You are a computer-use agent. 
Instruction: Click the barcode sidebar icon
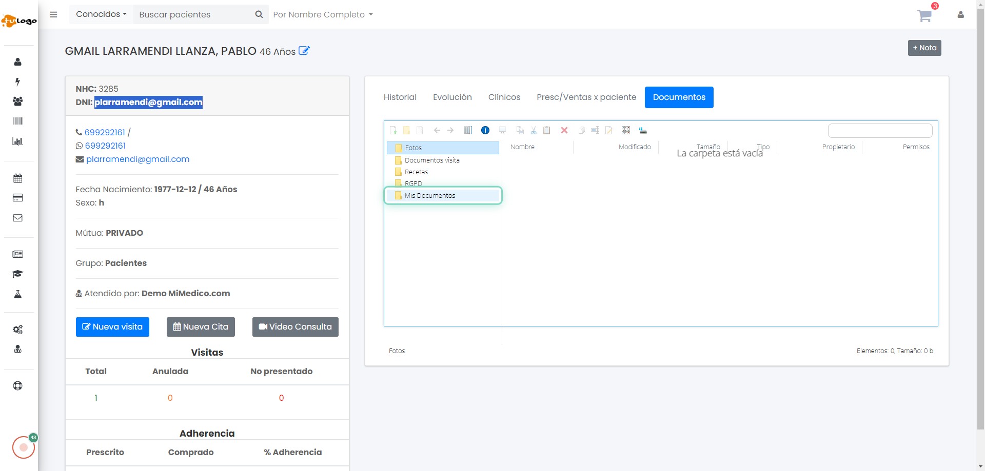(17, 121)
